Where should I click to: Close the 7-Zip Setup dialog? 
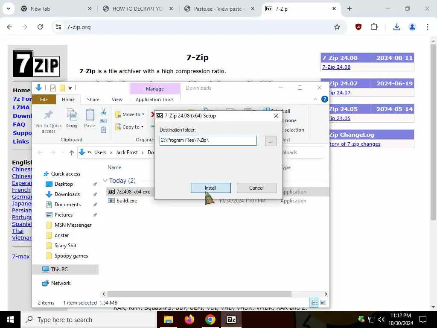coord(276,116)
